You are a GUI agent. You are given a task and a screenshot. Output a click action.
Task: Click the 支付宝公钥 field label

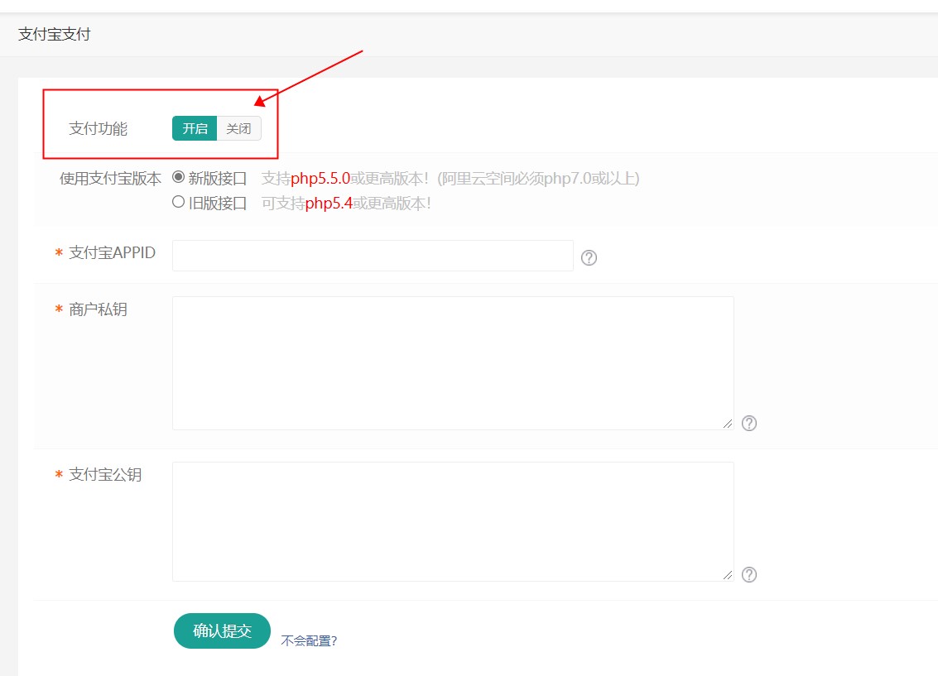coord(105,475)
